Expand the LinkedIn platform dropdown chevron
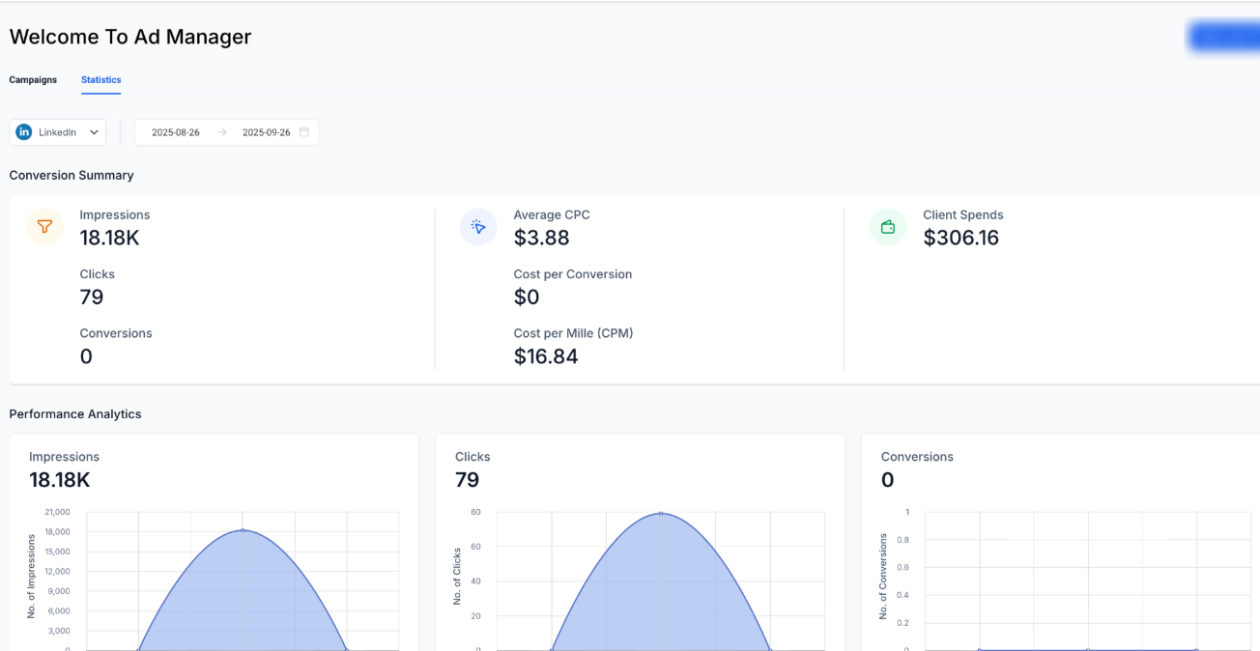Screen dimensions: 1260x651 coord(94,132)
